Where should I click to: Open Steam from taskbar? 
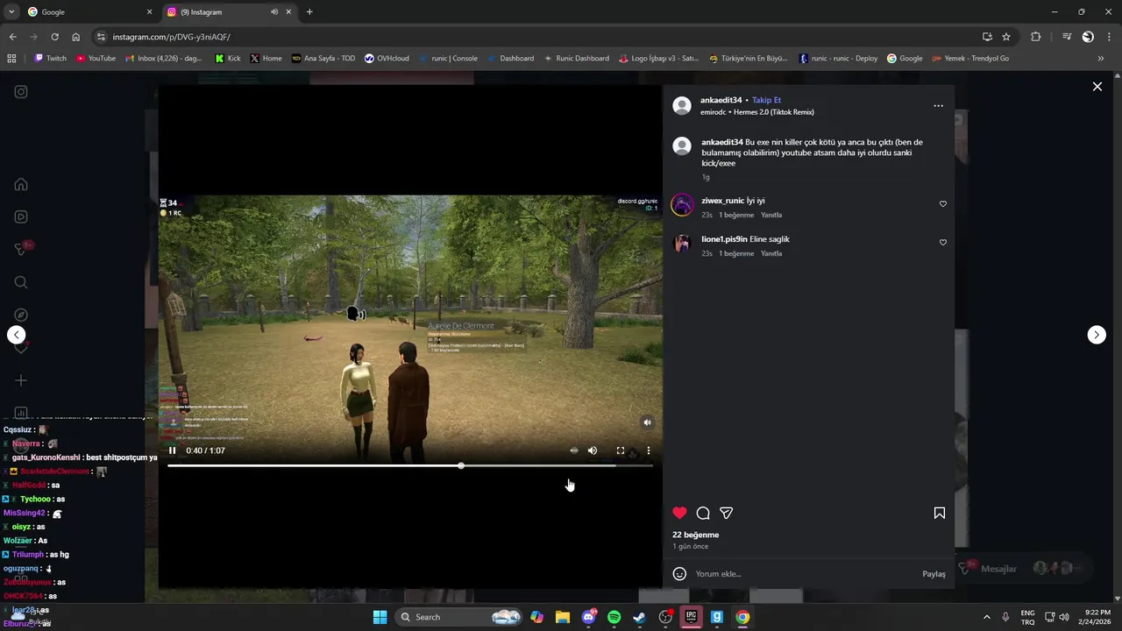pyautogui.click(x=640, y=617)
